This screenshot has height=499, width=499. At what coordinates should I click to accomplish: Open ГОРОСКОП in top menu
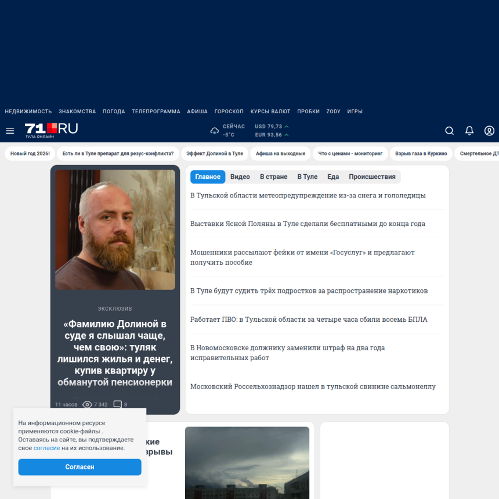click(x=229, y=112)
